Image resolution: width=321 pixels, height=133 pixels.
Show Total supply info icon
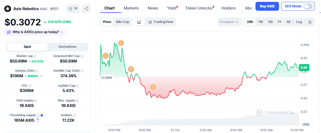tap(36, 101)
